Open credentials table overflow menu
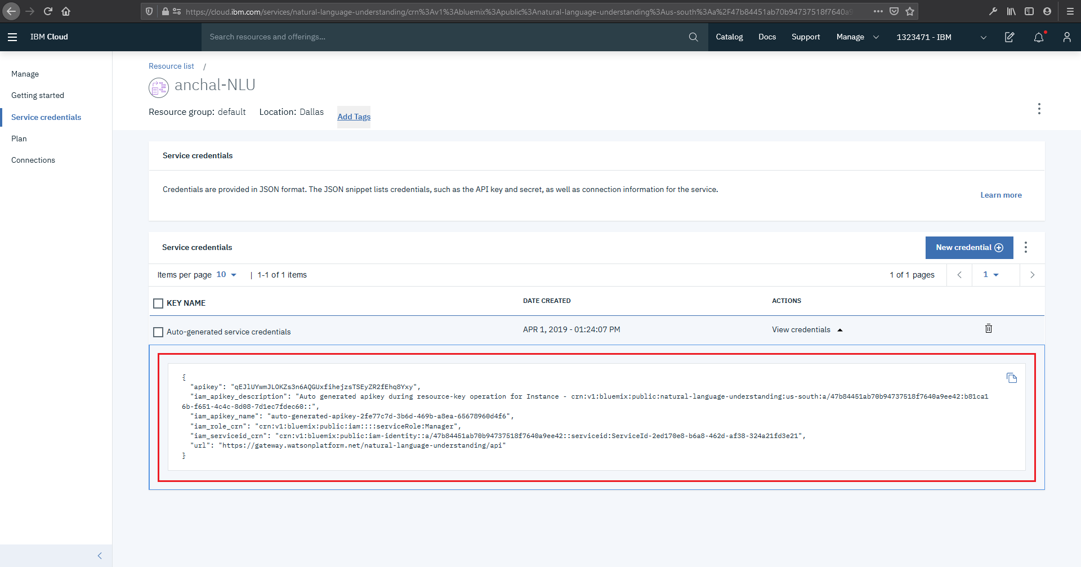 click(1026, 247)
